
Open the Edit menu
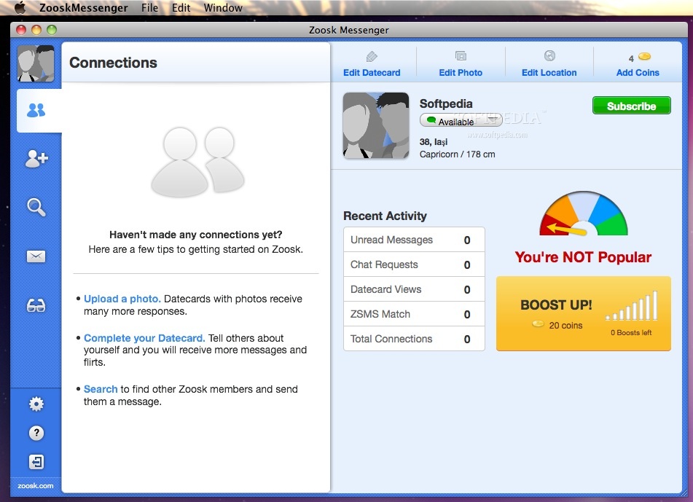pyautogui.click(x=181, y=8)
